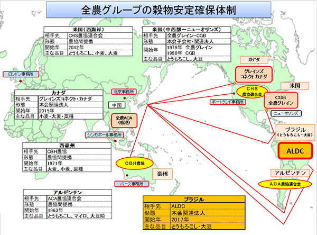This screenshot has height=235, width=317.
Task: Click the カナダ table header
Action: point(59,93)
